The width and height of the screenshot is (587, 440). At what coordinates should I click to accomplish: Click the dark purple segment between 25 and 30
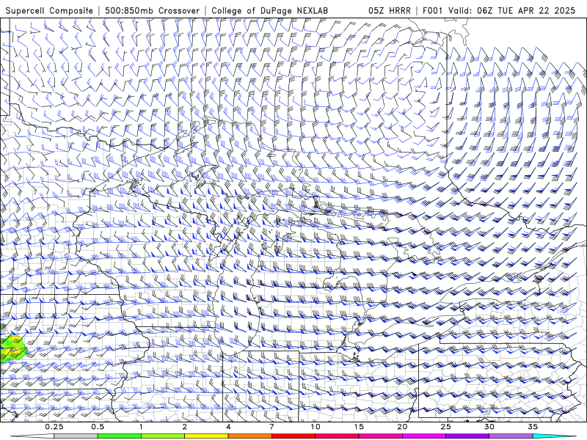[x=467, y=436]
